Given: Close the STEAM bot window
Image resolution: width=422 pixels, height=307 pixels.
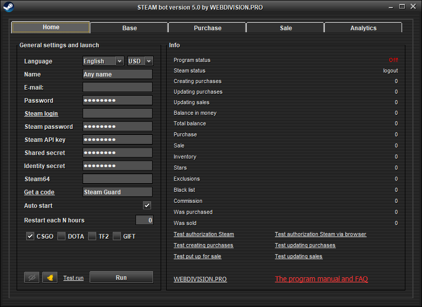Looking at the screenshot, I should pos(412,7).
